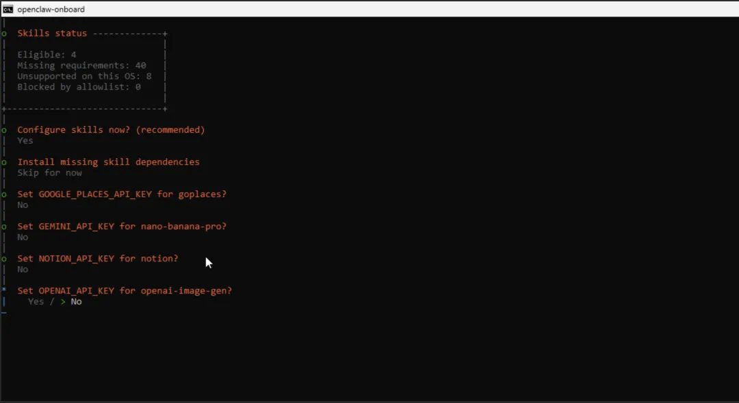Click 'Set GOOGLE_PLACES_API_KEY for goplaces?' prompt

tap(122, 194)
